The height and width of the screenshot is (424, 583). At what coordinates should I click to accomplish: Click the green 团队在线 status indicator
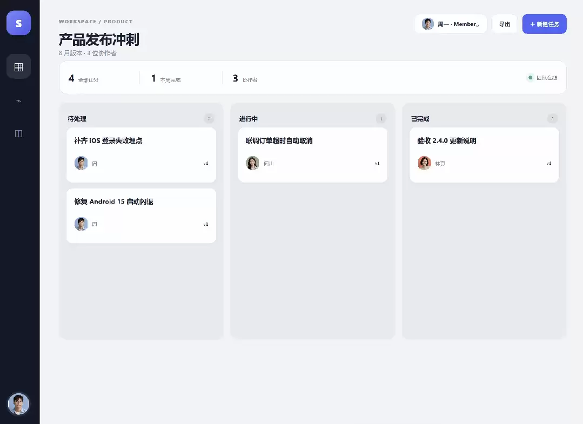(542, 78)
